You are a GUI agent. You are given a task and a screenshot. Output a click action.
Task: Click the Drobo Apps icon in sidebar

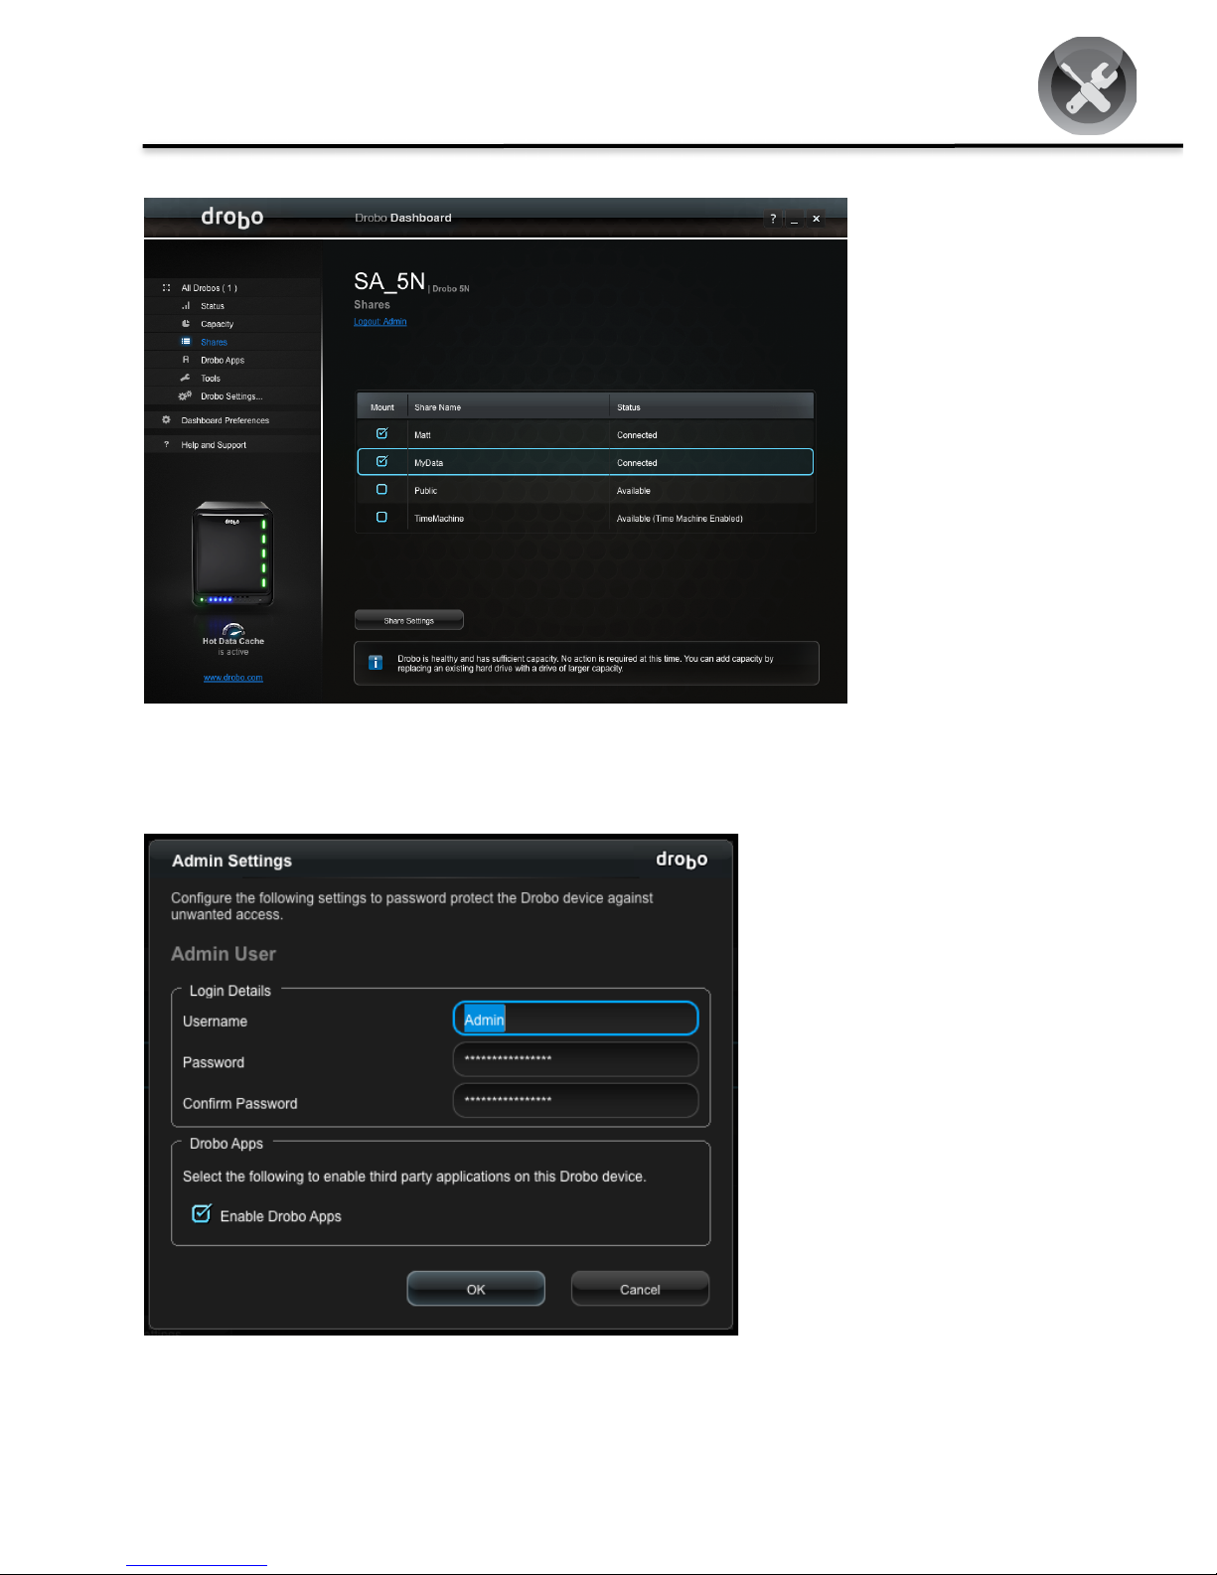click(x=186, y=360)
